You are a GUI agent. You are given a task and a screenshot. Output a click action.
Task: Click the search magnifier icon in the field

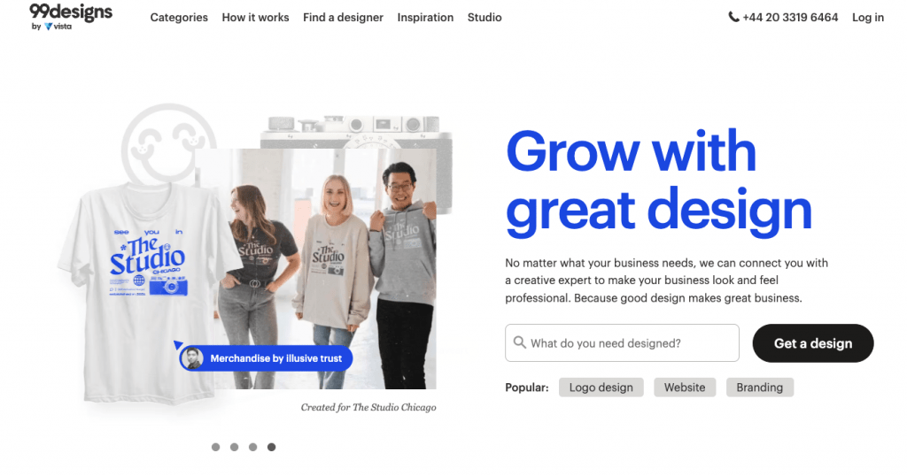[x=518, y=343]
